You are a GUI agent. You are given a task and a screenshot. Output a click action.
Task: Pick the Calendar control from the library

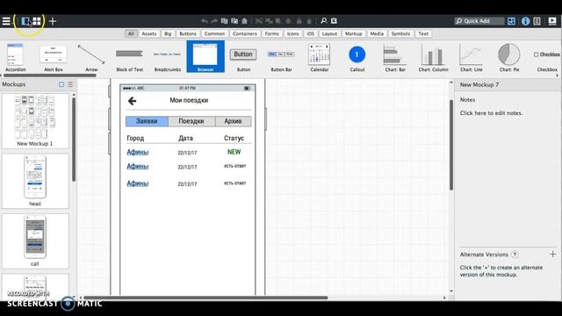320,57
